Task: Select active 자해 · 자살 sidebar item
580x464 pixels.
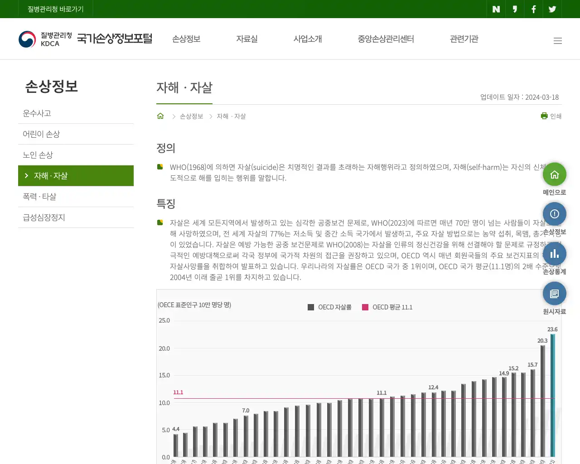Action: tap(76, 176)
